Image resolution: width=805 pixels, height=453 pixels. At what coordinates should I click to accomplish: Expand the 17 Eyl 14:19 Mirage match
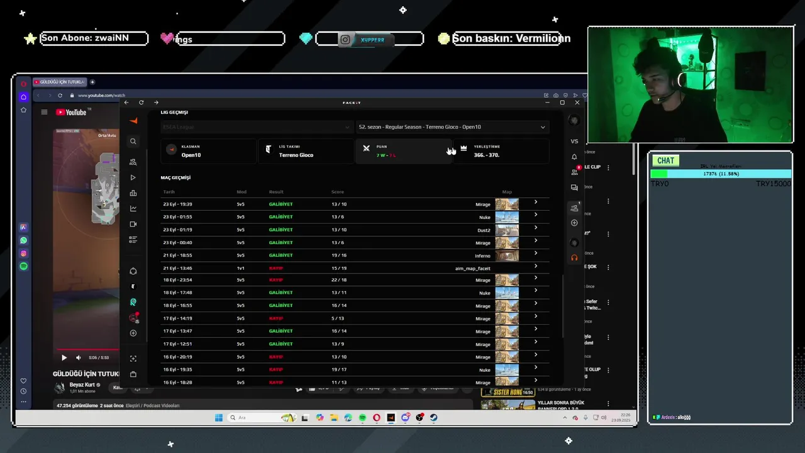(535, 316)
